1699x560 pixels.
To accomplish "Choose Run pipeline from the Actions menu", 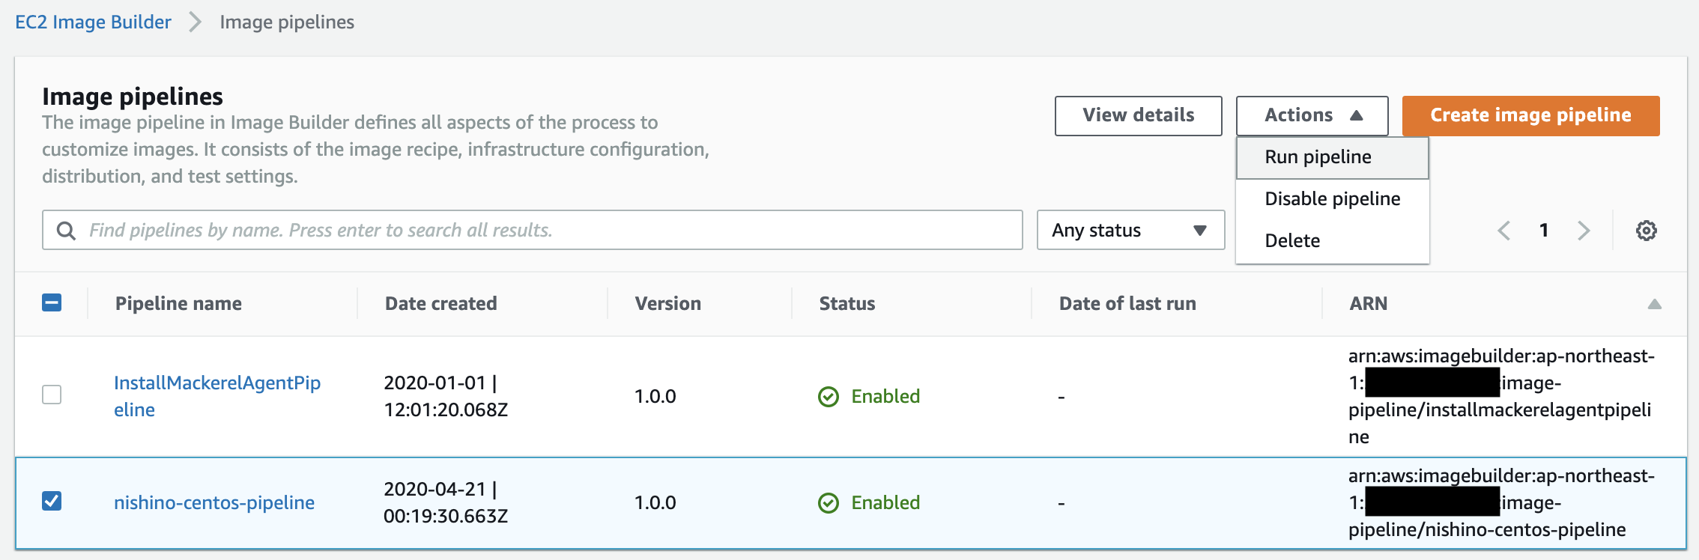I will (1332, 157).
